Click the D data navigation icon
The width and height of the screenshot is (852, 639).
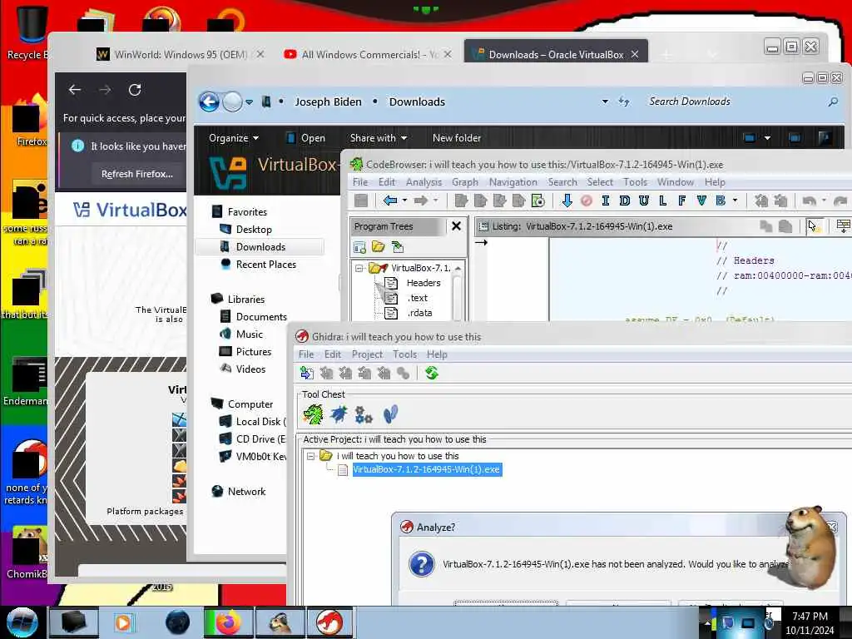[624, 201]
